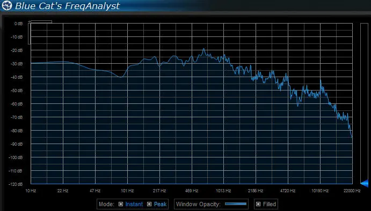Click the "0 dB" axis label
The height and width of the screenshot is (211, 371).
click(18, 24)
